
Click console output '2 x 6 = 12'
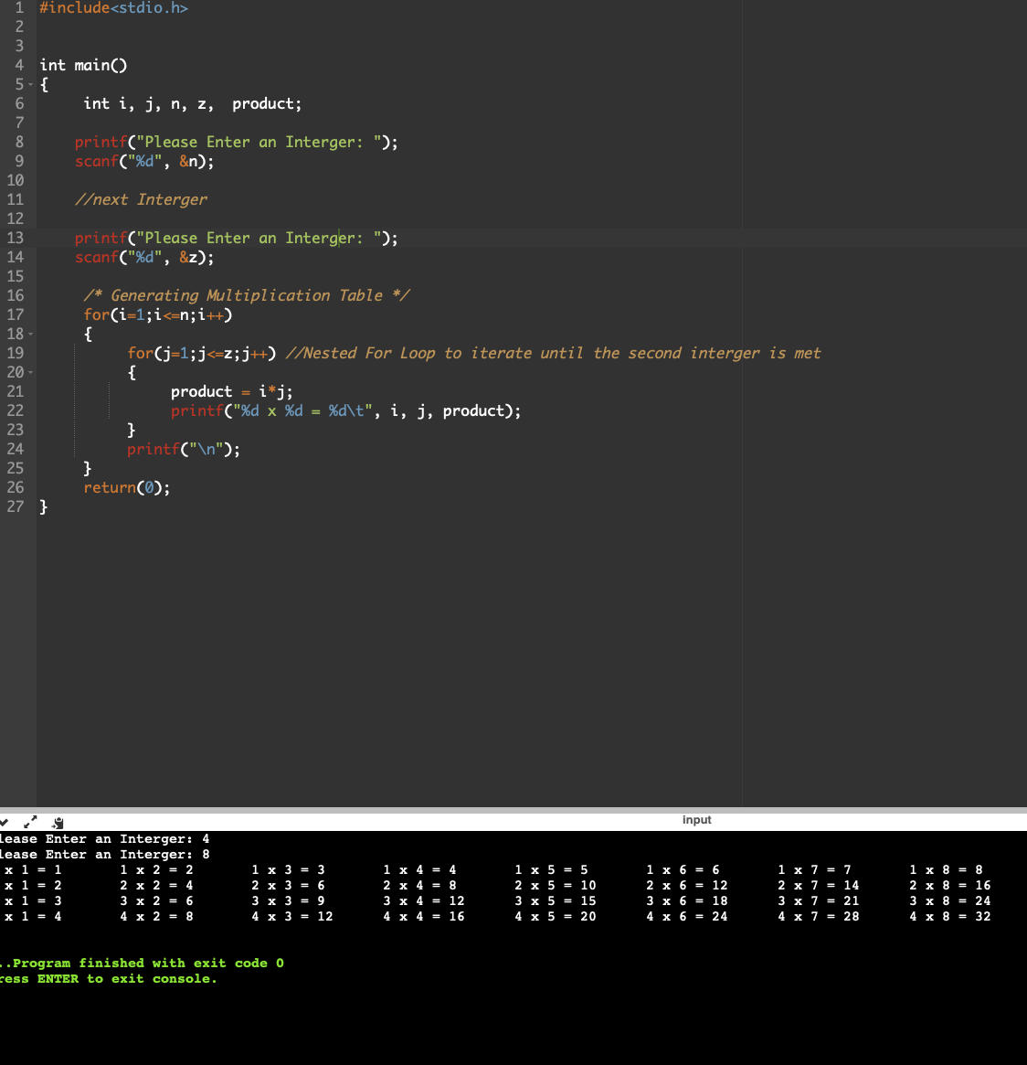click(x=686, y=886)
